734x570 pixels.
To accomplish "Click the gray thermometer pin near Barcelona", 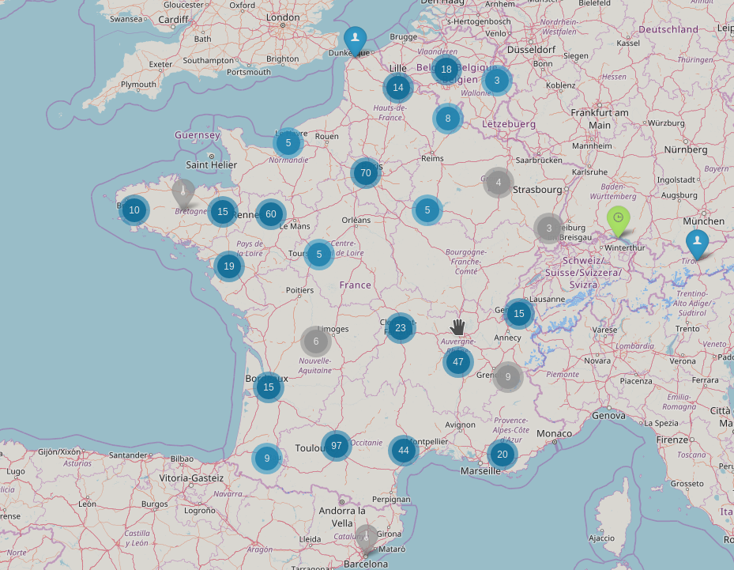I will pyautogui.click(x=366, y=539).
